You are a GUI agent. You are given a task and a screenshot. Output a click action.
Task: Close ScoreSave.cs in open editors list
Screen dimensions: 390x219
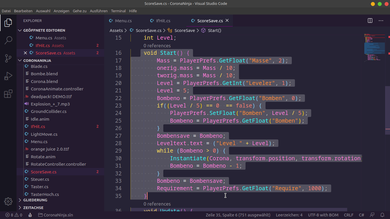(25, 53)
